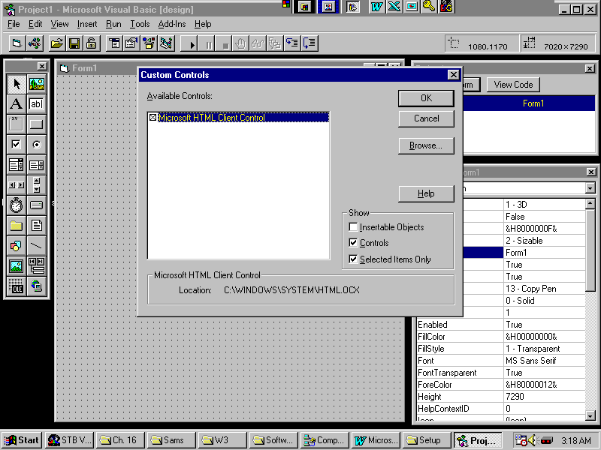The height and width of the screenshot is (450, 601).
Task: Choose the Label tool (letter A)
Action: click(16, 103)
